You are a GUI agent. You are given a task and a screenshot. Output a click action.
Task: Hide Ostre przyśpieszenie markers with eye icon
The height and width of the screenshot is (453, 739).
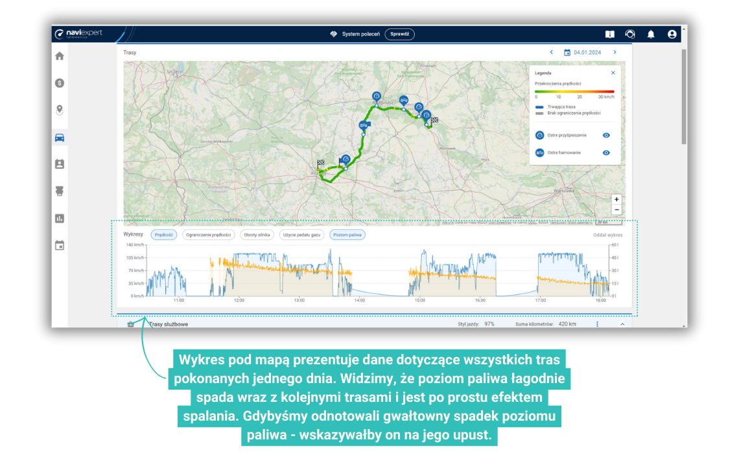pyautogui.click(x=606, y=135)
